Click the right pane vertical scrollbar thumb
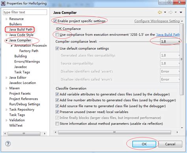This screenshot has width=187, height=153. click(x=182, y=59)
